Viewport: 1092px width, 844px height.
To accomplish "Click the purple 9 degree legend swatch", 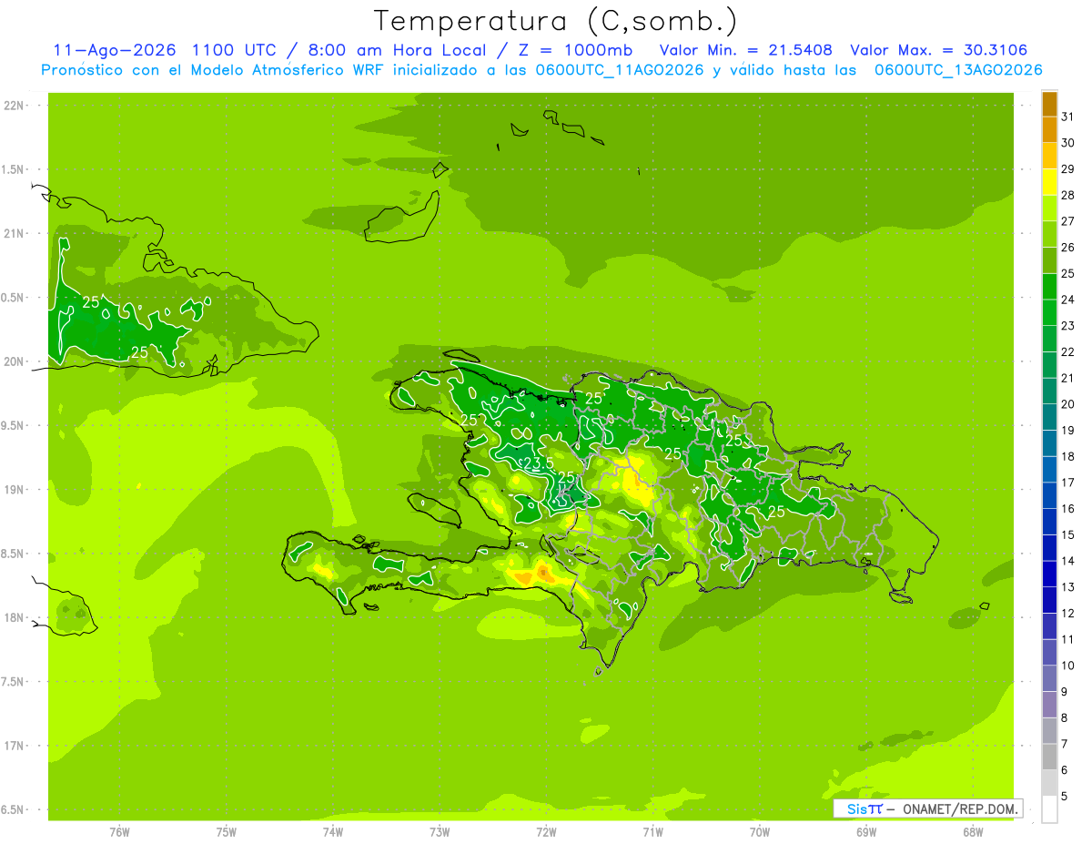I will pos(1048,678).
